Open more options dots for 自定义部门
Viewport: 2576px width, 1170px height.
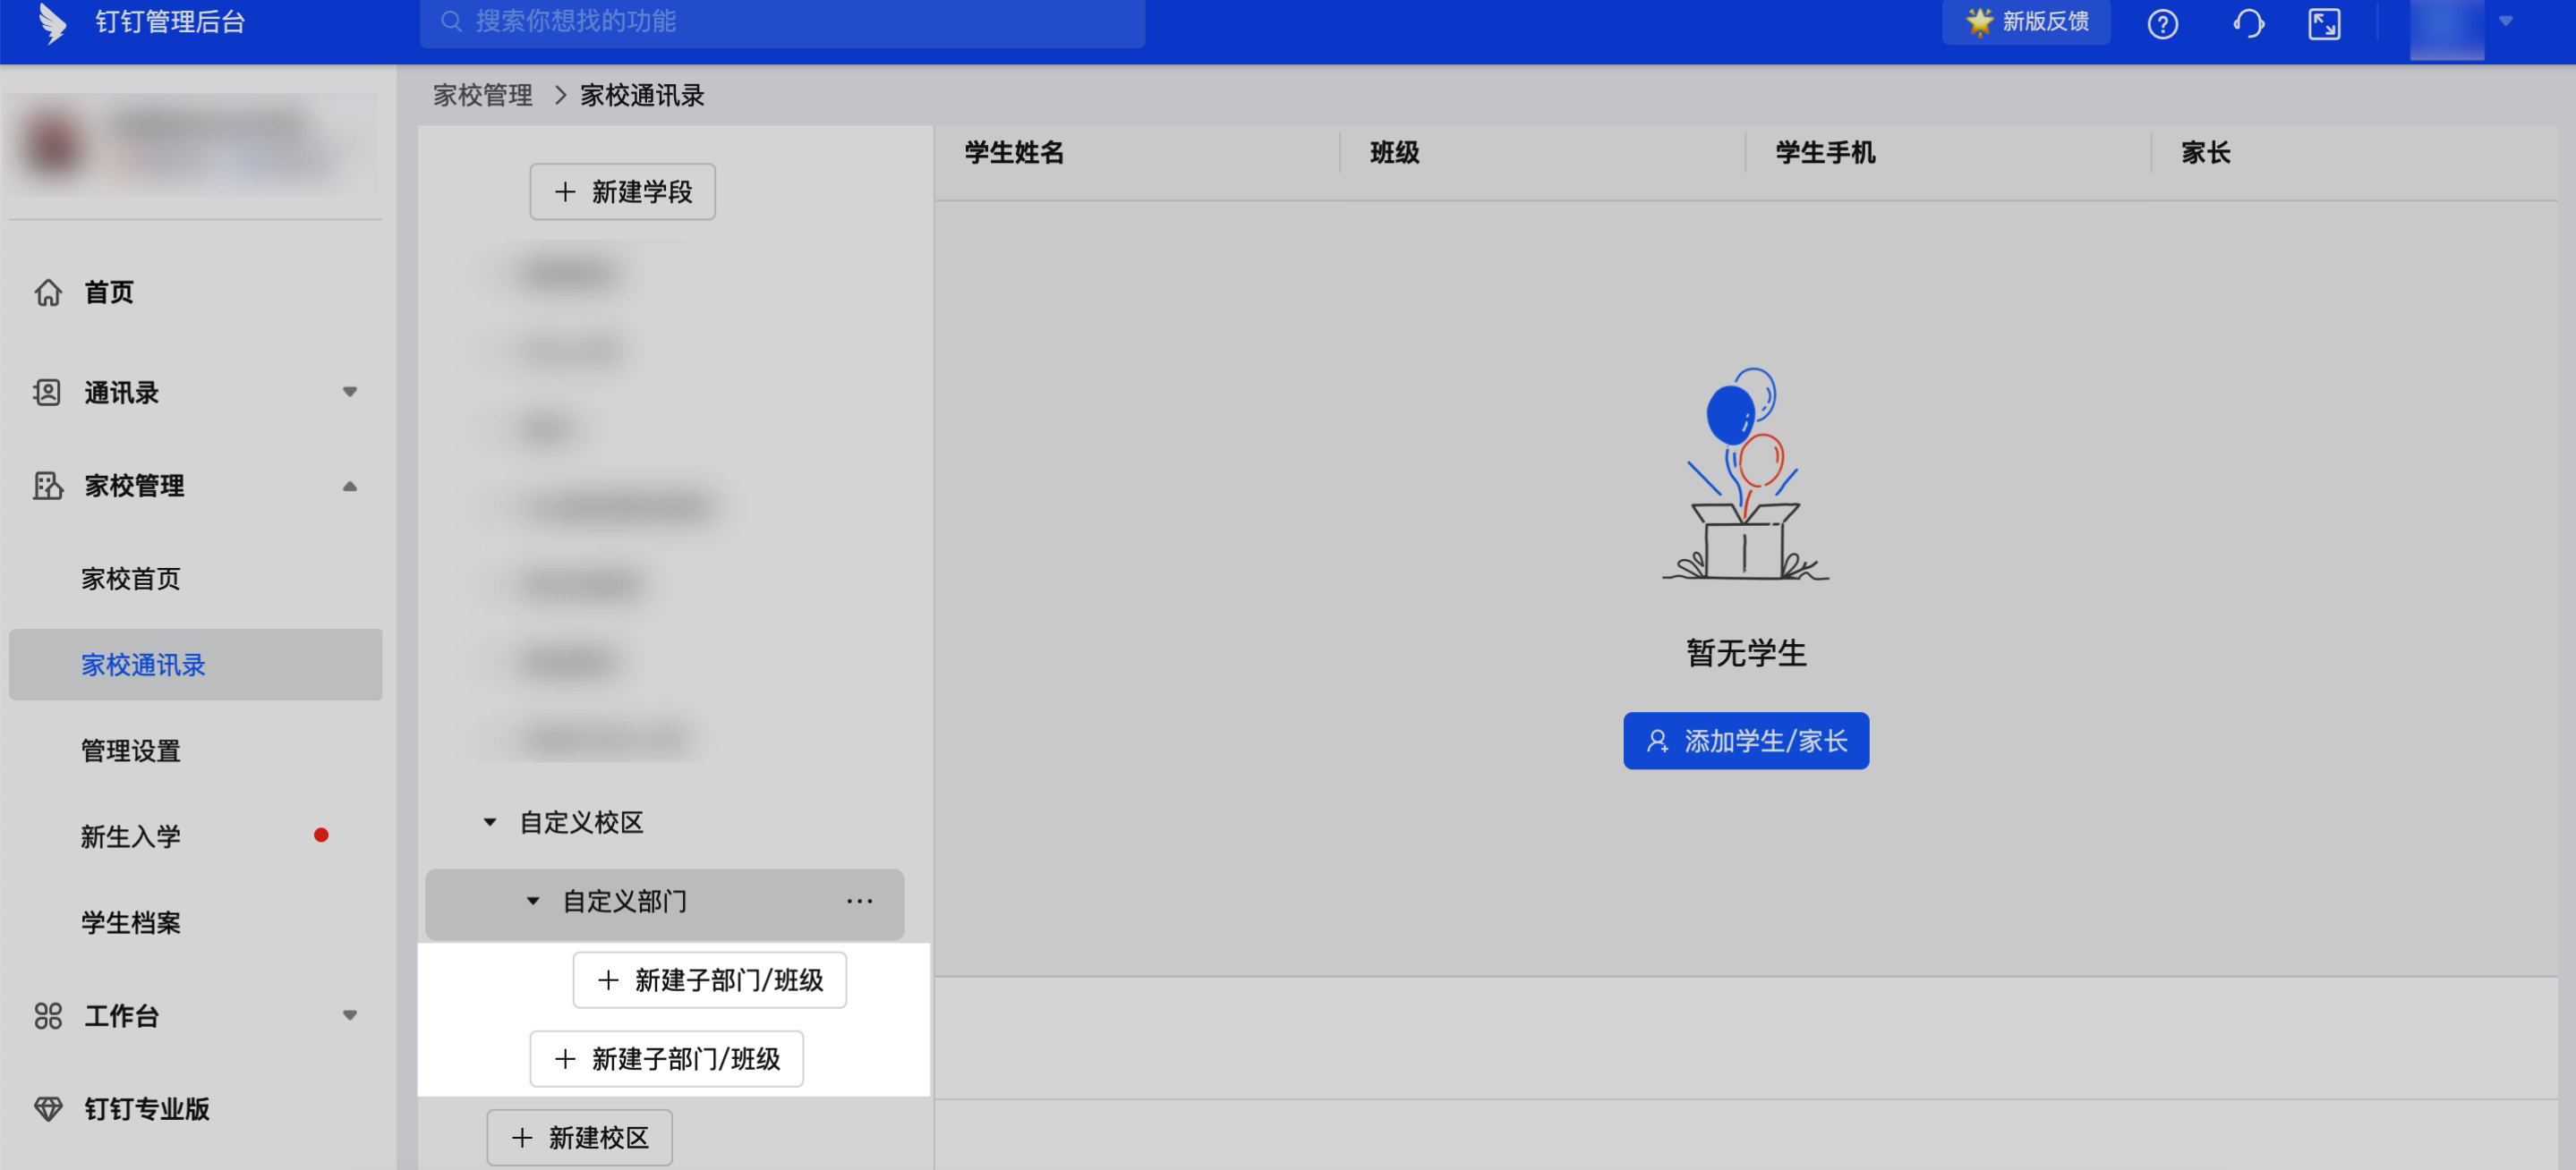pos(859,902)
